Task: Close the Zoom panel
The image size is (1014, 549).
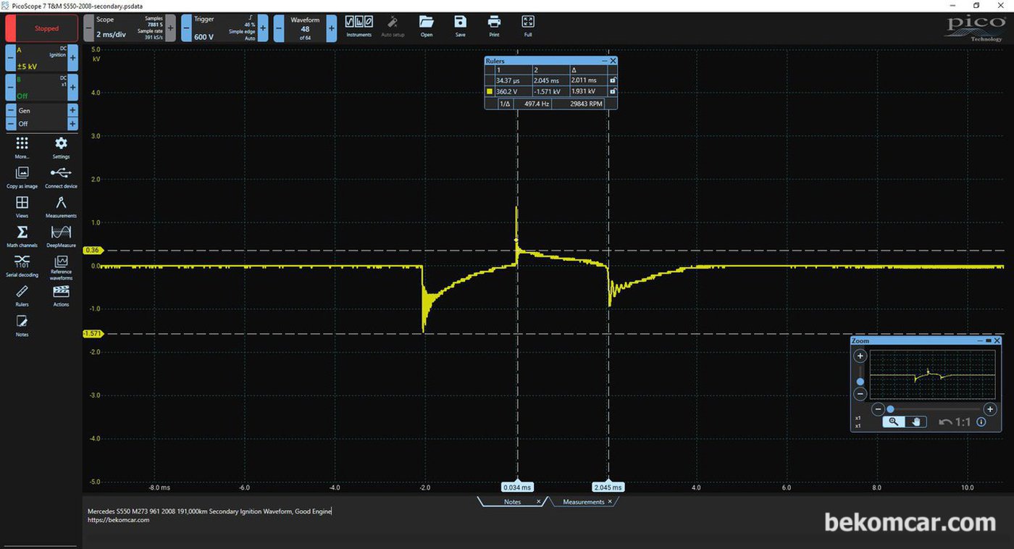Action: (x=997, y=340)
